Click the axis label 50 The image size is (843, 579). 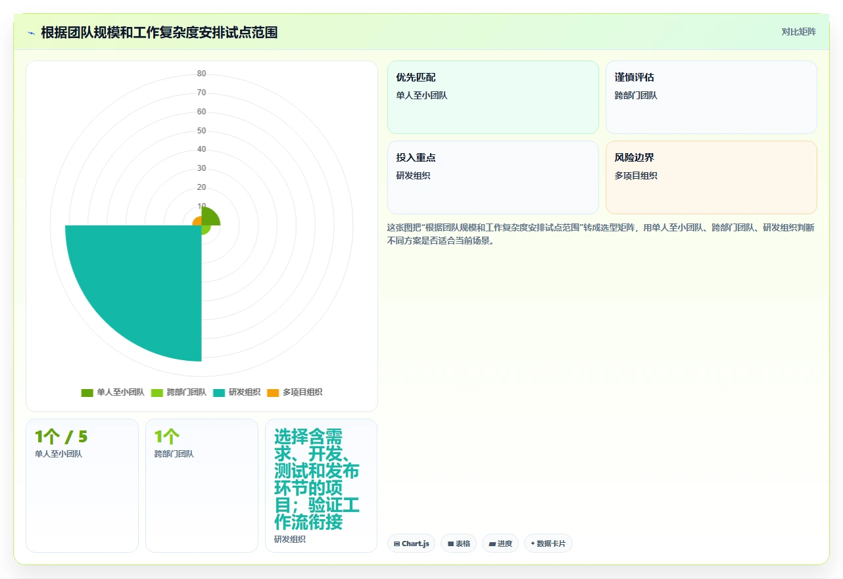[x=201, y=131]
